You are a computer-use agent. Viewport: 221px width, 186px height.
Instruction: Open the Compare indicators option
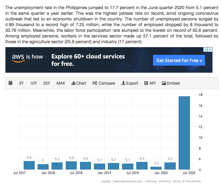tap(104, 83)
